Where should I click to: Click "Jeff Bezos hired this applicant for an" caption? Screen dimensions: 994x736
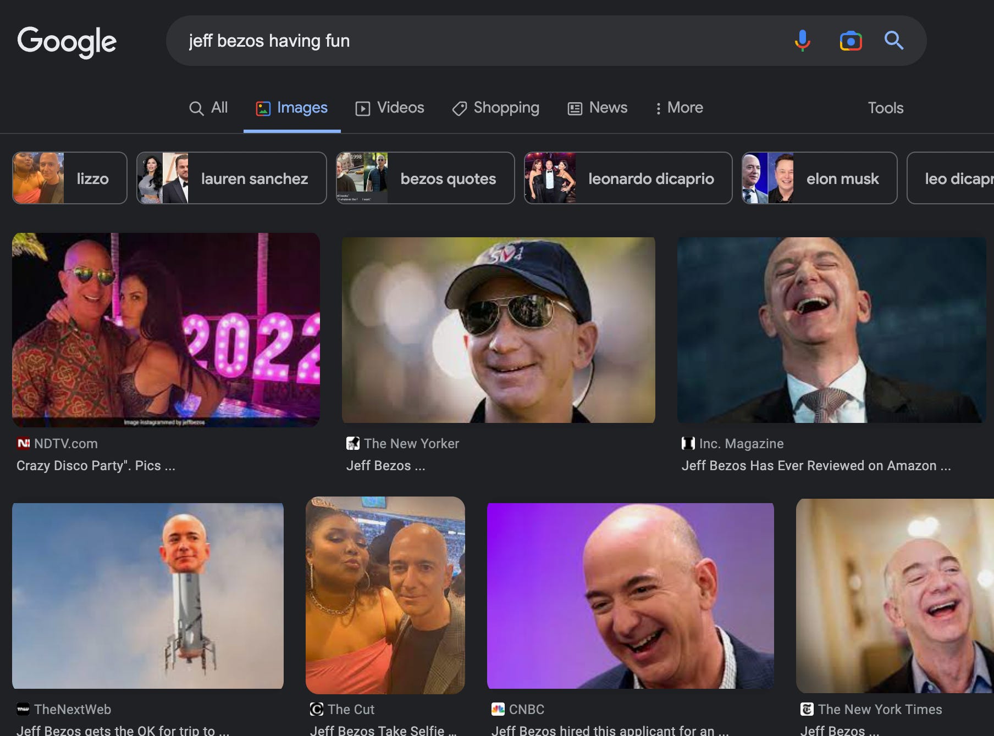point(610,730)
